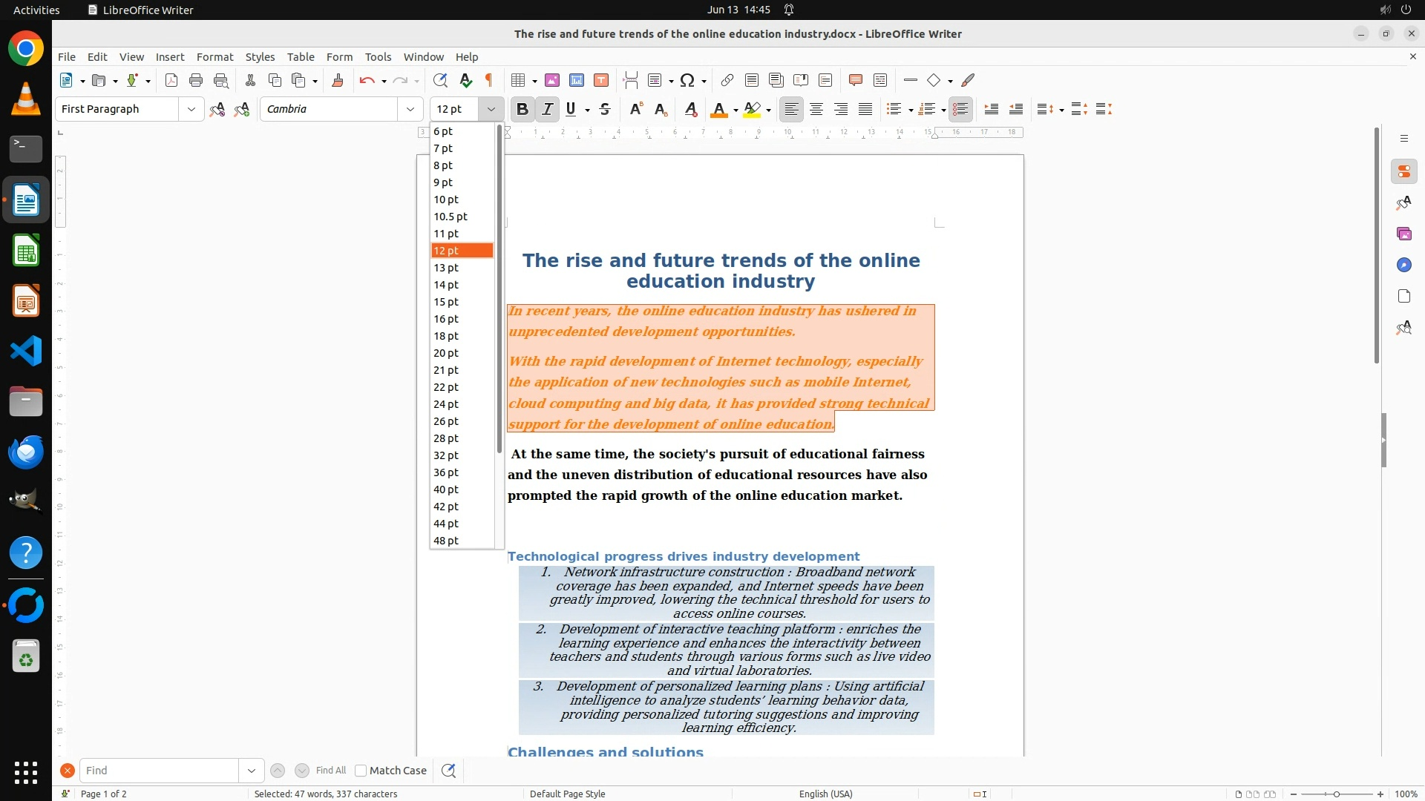The image size is (1425, 801).
Task: Click the Strikethrough icon
Action: 605,110
